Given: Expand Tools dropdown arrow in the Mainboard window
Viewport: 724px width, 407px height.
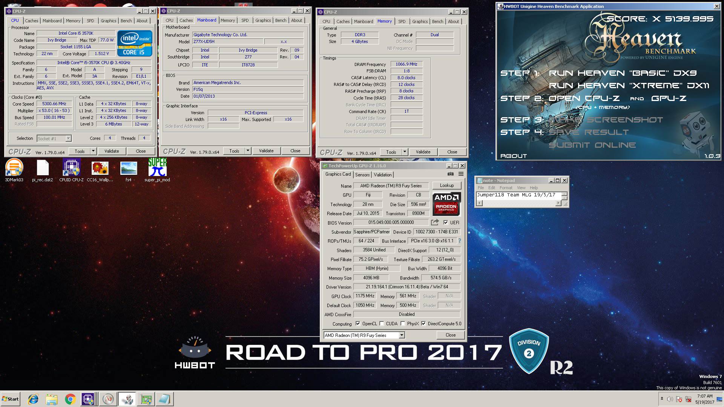Looking at the screenshot, I should click(248, 151).
